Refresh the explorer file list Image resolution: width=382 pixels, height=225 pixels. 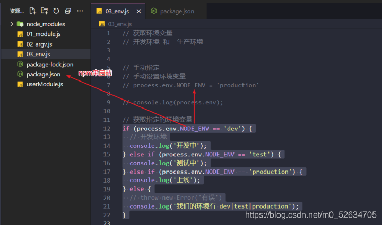coord(56,11)
